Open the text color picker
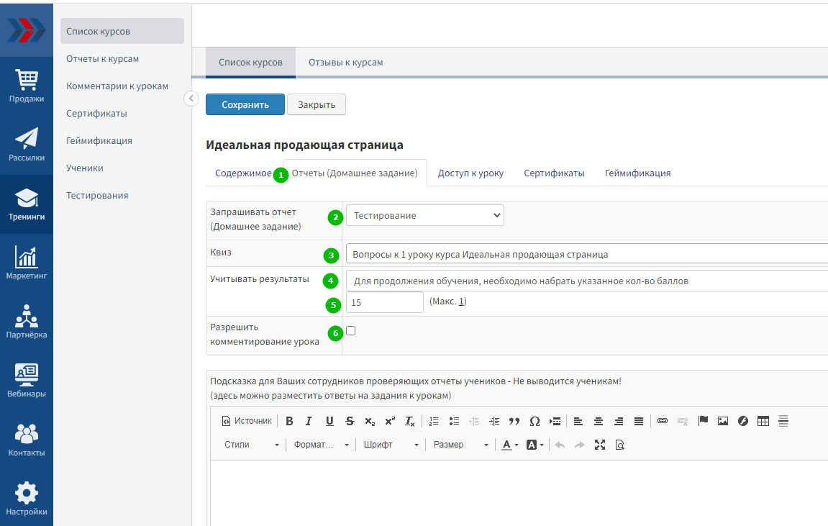The width and height of the screenshot is (828, 526). (509, 445)
